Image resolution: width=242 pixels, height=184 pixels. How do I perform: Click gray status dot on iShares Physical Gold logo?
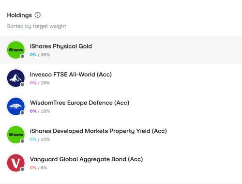22,56
